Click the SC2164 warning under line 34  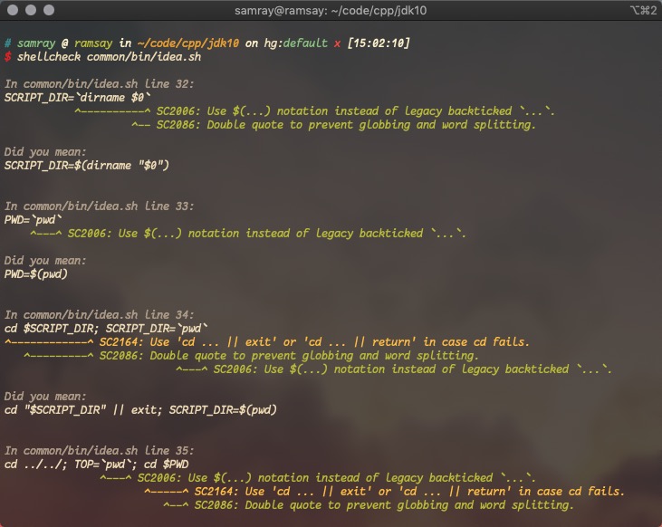click(x=314, y=341)
